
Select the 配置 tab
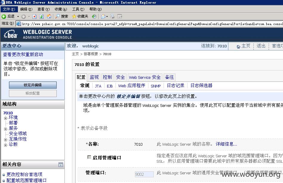point(81,77)
